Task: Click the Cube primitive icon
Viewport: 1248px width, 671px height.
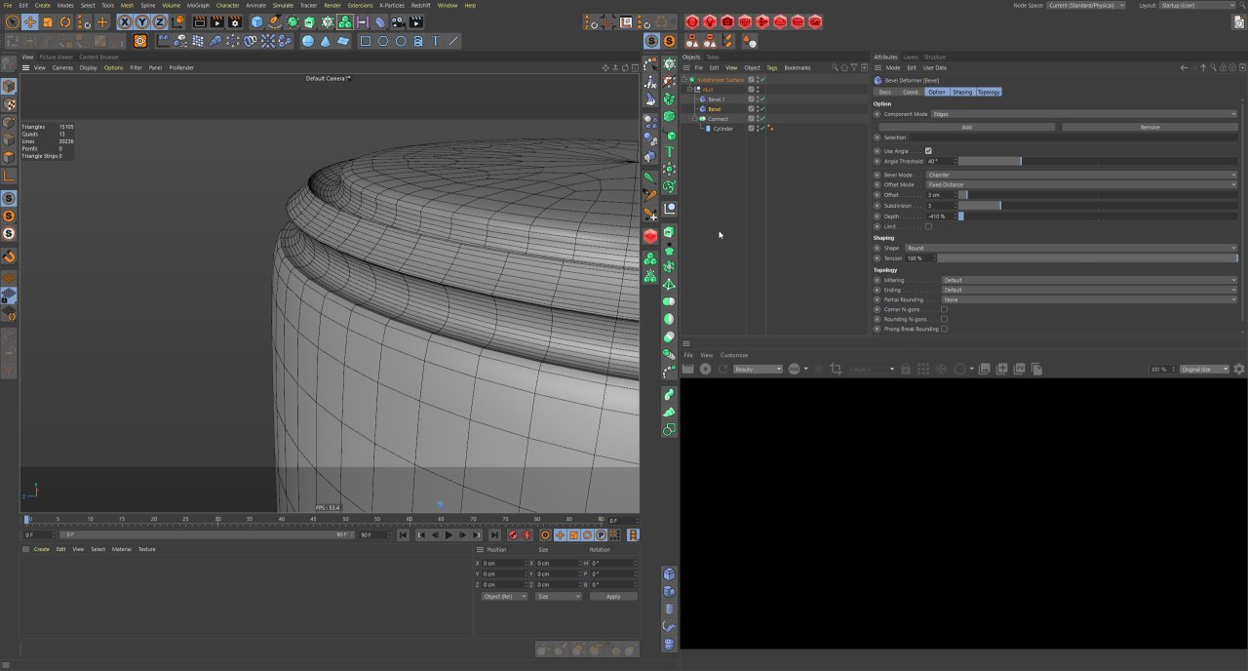Action: 256,21
